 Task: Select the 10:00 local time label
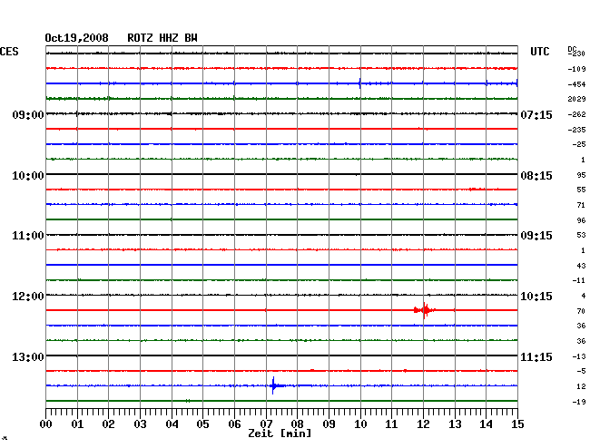coord(28,176)
